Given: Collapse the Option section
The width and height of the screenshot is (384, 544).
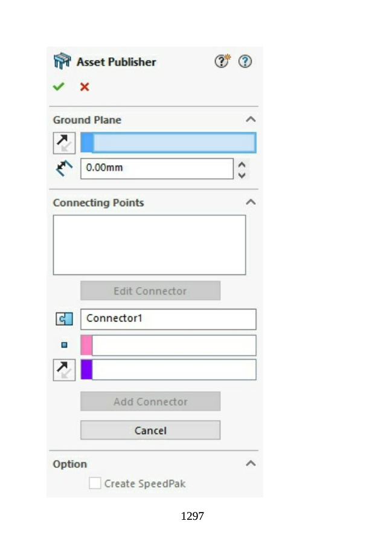Looking at the screenshot, I should [x=251, y=464].
